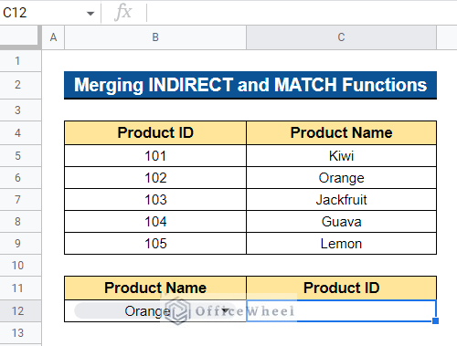
Task: Select the active cell C12
Action: [341, 310]
